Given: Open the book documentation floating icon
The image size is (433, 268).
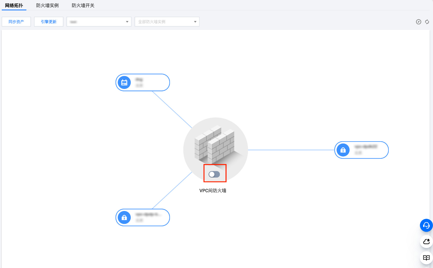Looking at the screenshot, I should 426,258.
